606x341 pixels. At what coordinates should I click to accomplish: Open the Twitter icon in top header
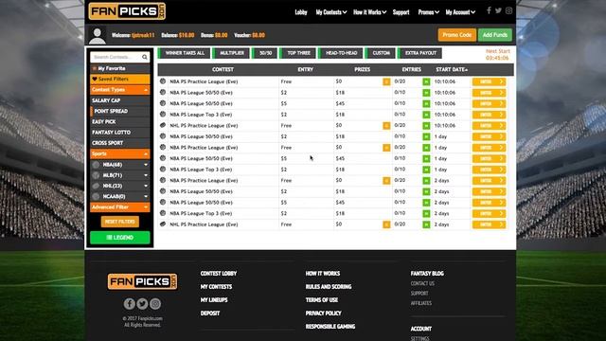click(499, 10)
